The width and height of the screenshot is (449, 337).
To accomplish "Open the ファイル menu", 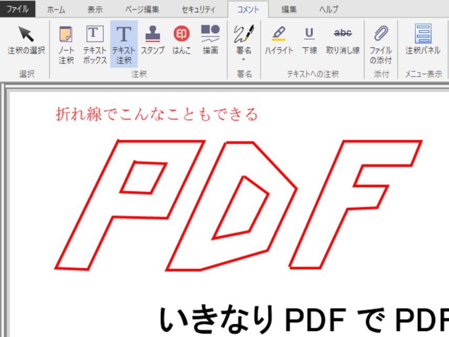I will [17, 9].
